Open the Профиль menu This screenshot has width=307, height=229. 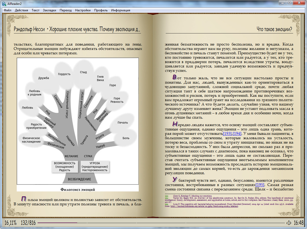point(101,10)
